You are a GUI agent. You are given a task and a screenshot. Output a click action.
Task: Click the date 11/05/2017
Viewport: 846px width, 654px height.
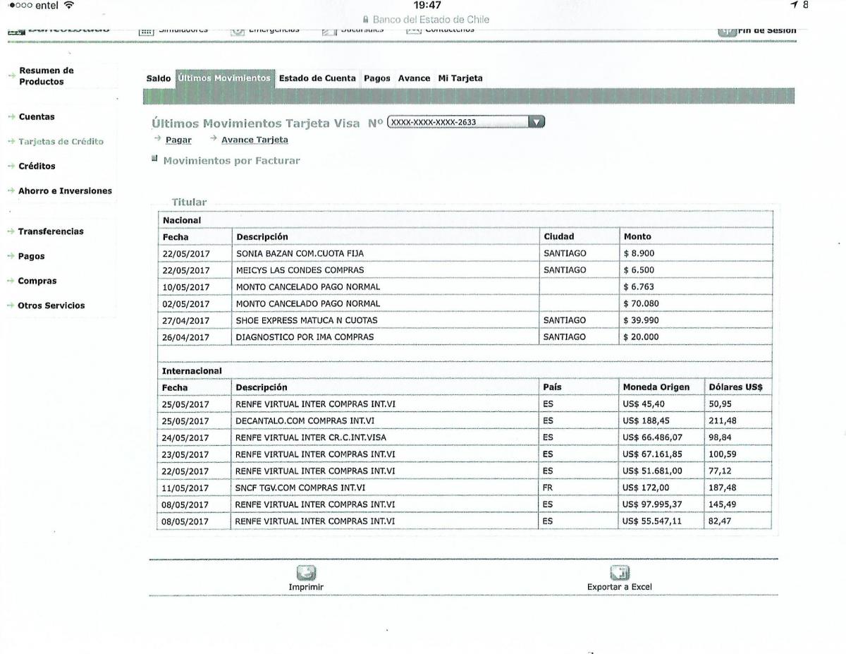(185, 488)
